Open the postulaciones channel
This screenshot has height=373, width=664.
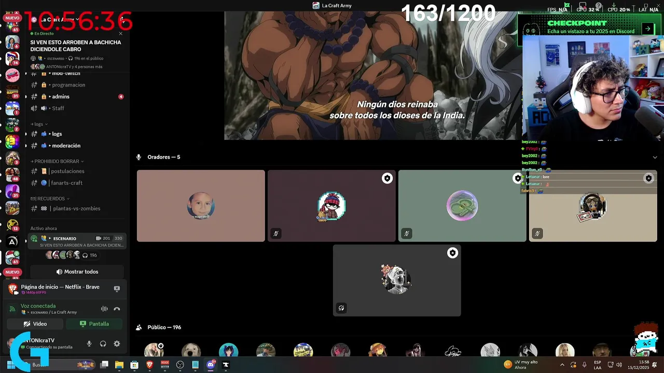coord(77,171)
